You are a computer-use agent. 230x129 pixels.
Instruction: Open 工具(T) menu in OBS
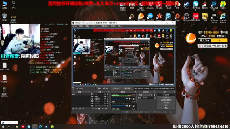[x=113, y=26]
